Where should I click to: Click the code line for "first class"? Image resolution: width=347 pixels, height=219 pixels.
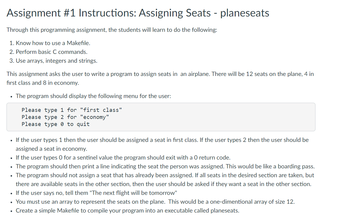click(x=72, y=110)
